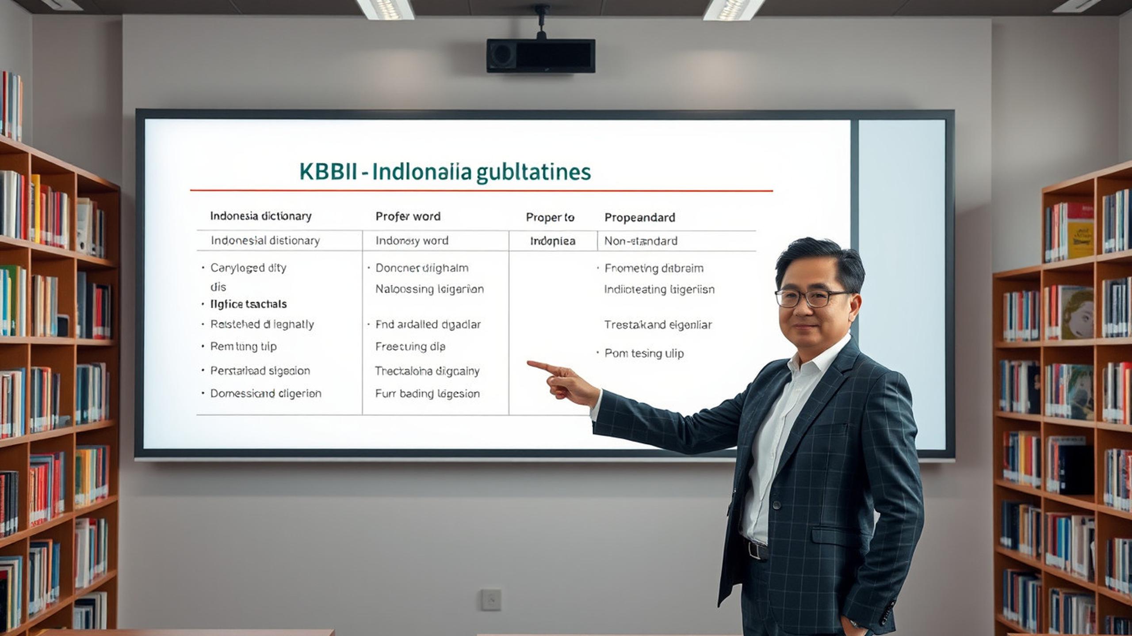Image resolution: width=1132 pixels, height=636 pixels.
Task: Click the ceiling-mounted projector
Action: coord(540,56)
